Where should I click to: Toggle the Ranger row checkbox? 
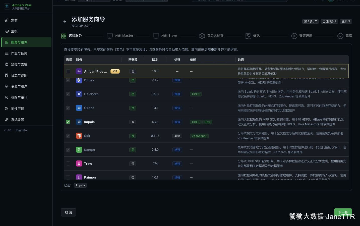pyautogui.click(x=68, y=150)
